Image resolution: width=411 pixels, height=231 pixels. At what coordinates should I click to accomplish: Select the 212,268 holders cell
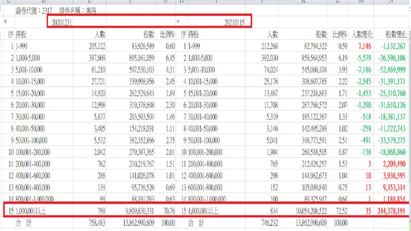pyautogui.click(x=269, y=46)
